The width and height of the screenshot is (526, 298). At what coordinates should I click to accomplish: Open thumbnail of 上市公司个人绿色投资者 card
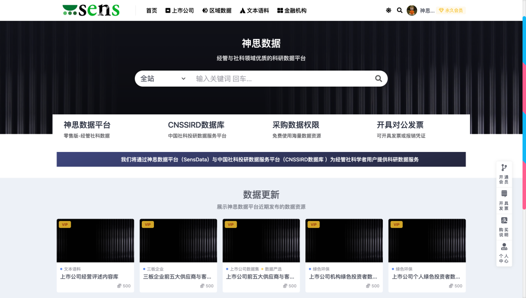[427, 241]
